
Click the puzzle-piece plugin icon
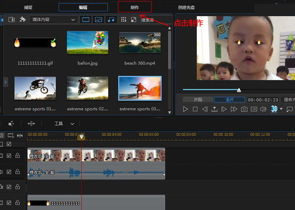click(x=23, y=19)
